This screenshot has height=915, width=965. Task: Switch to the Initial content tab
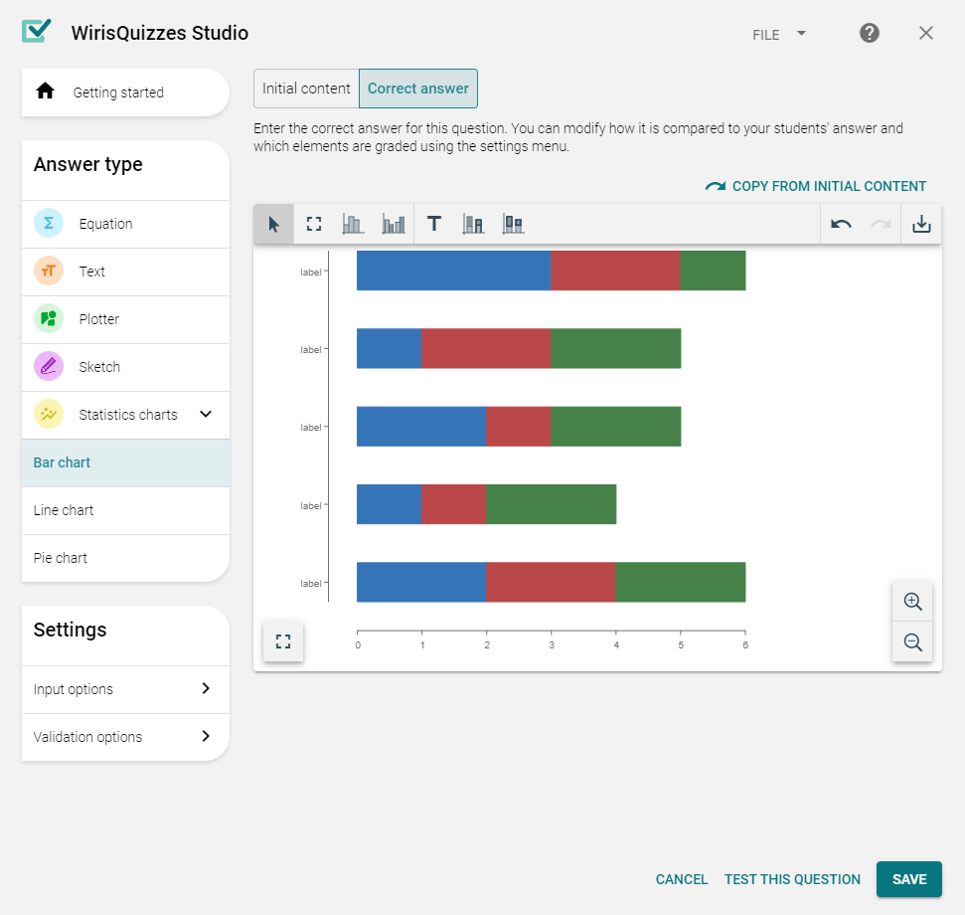tap(306, 89)
